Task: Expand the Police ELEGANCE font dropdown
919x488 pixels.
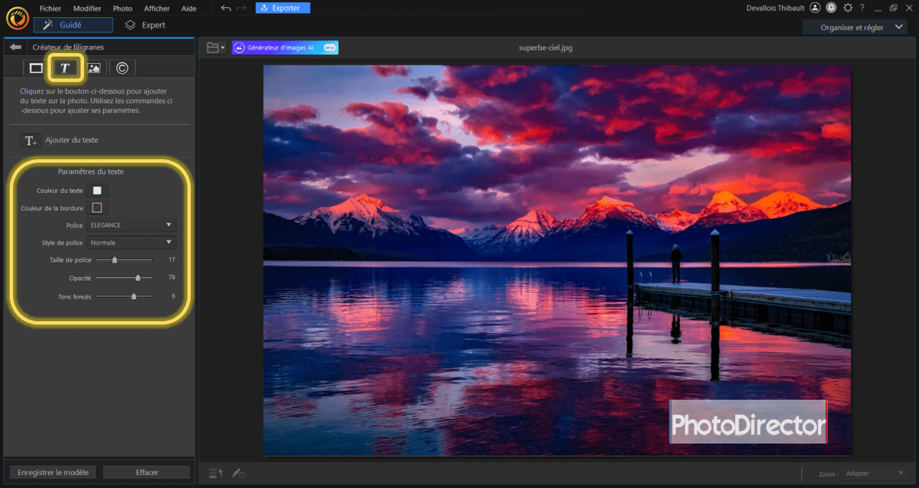Action: (x=131, y=225)
